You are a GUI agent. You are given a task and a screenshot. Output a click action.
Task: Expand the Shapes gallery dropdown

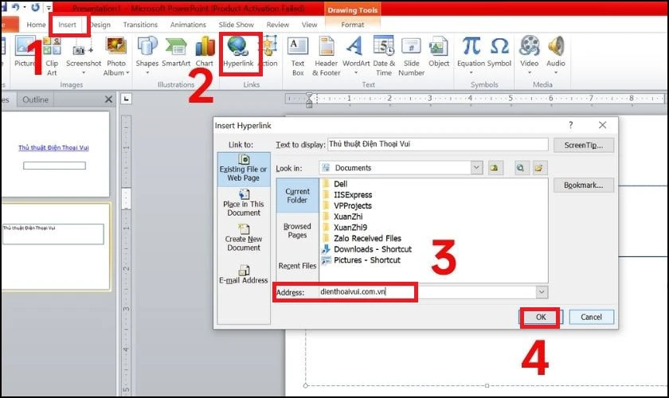point(147,73)
